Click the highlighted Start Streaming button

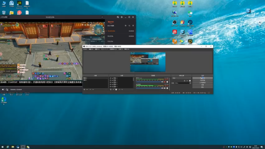coord(202,78)
